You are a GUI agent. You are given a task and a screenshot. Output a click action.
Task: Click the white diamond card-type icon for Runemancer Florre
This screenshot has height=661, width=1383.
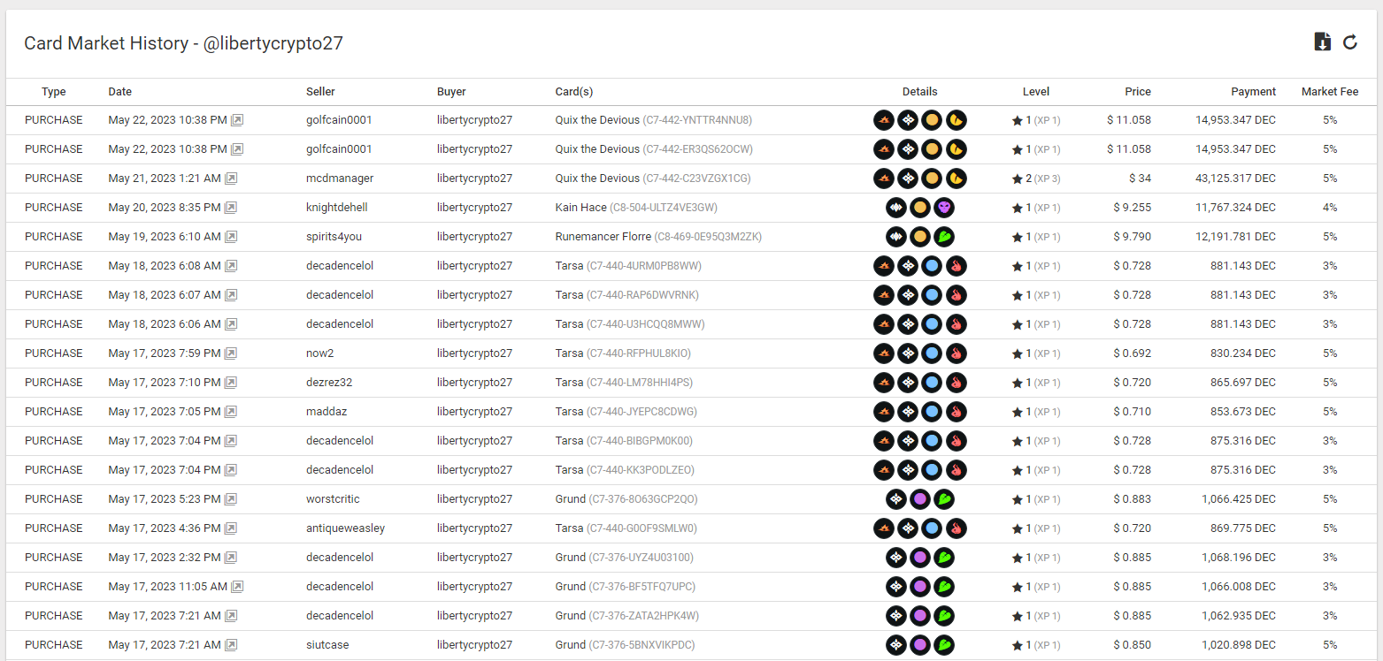click(x=896, y=237)
